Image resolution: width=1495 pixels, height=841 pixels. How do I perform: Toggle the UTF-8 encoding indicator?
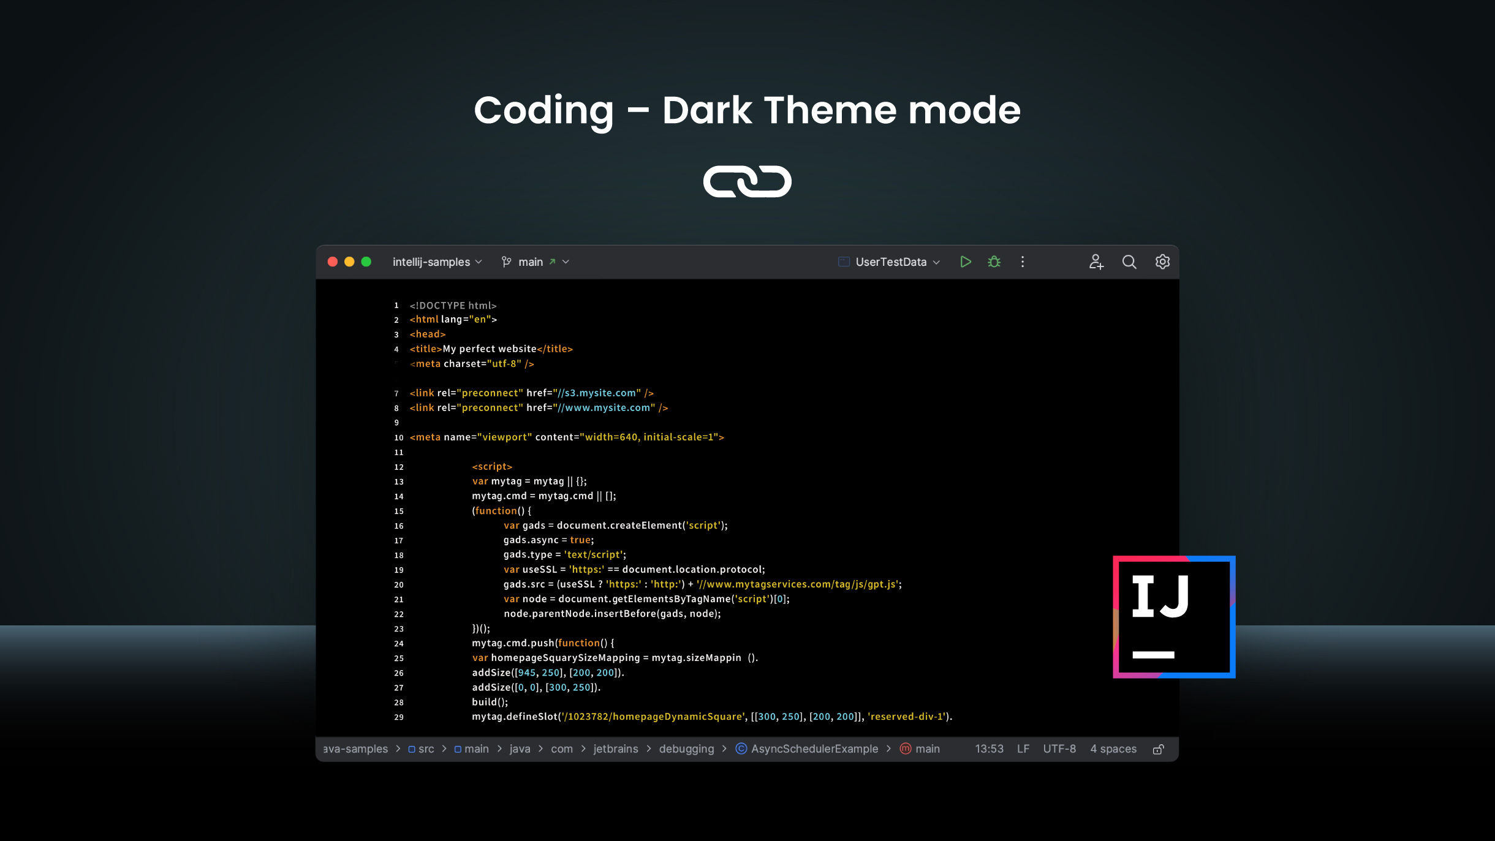(1059, 749)
